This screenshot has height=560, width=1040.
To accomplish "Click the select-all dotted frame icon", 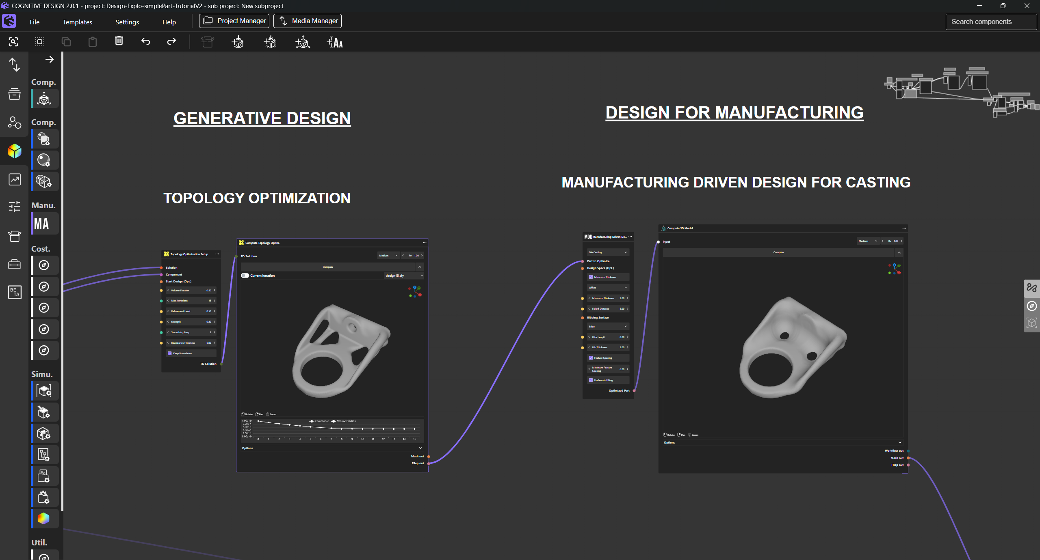I will [40, 42].
